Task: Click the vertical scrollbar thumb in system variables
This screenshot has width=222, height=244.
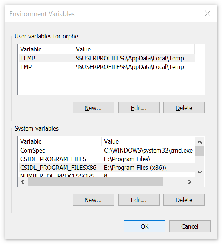Action: 200,151
